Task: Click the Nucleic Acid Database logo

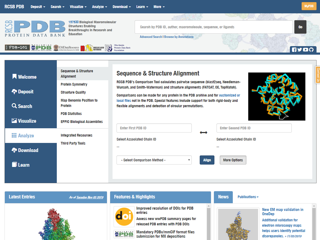Action: pos(92,48)
